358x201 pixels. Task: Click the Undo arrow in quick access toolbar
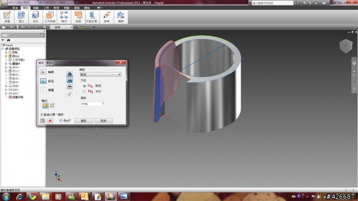23,27
